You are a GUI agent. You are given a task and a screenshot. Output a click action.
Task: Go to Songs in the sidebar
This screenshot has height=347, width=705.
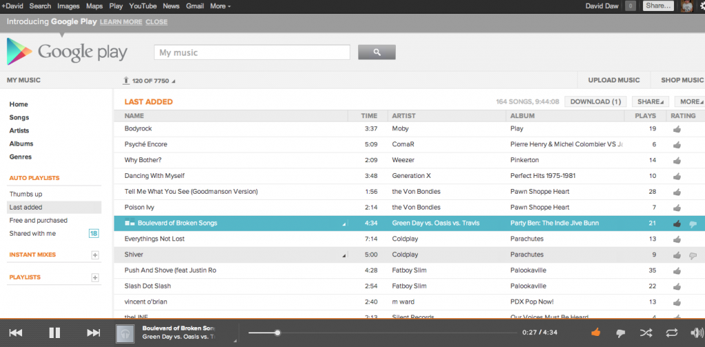19,117
